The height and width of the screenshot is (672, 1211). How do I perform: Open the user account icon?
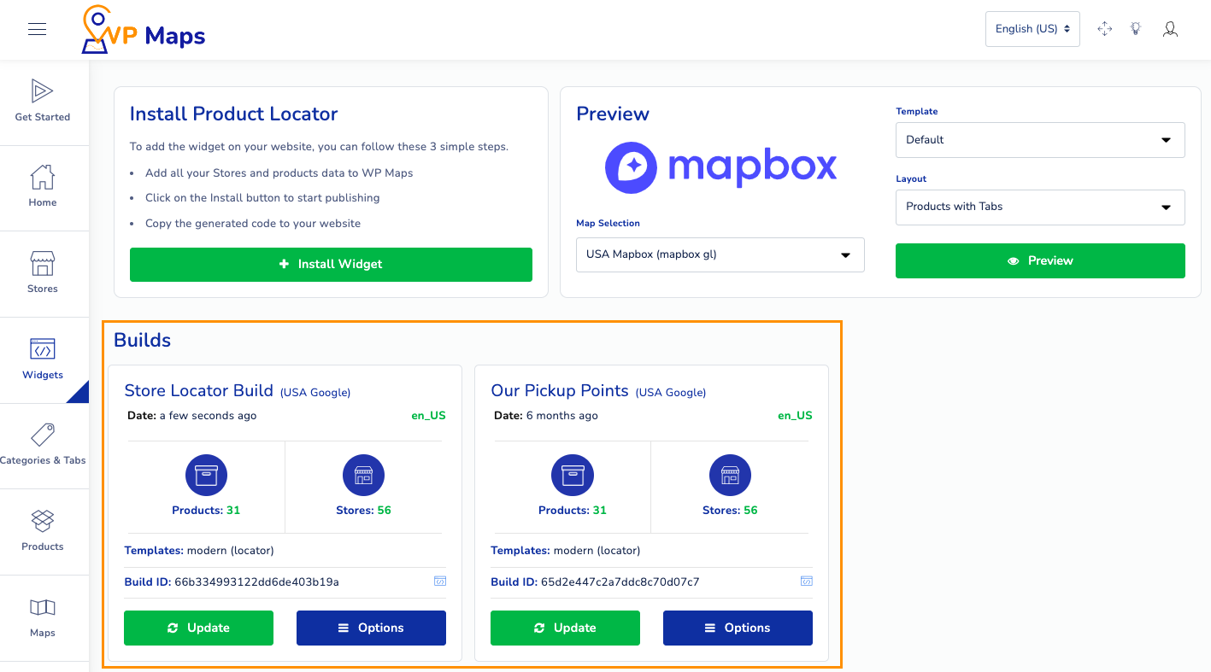click(x=1171, y=29)
